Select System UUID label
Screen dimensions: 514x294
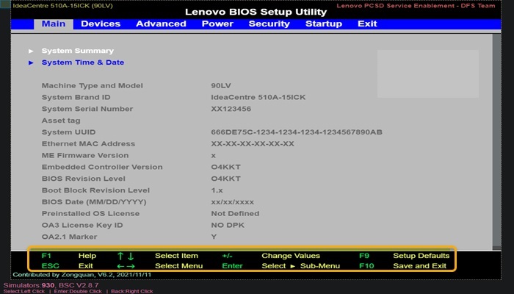pos(68,132)
